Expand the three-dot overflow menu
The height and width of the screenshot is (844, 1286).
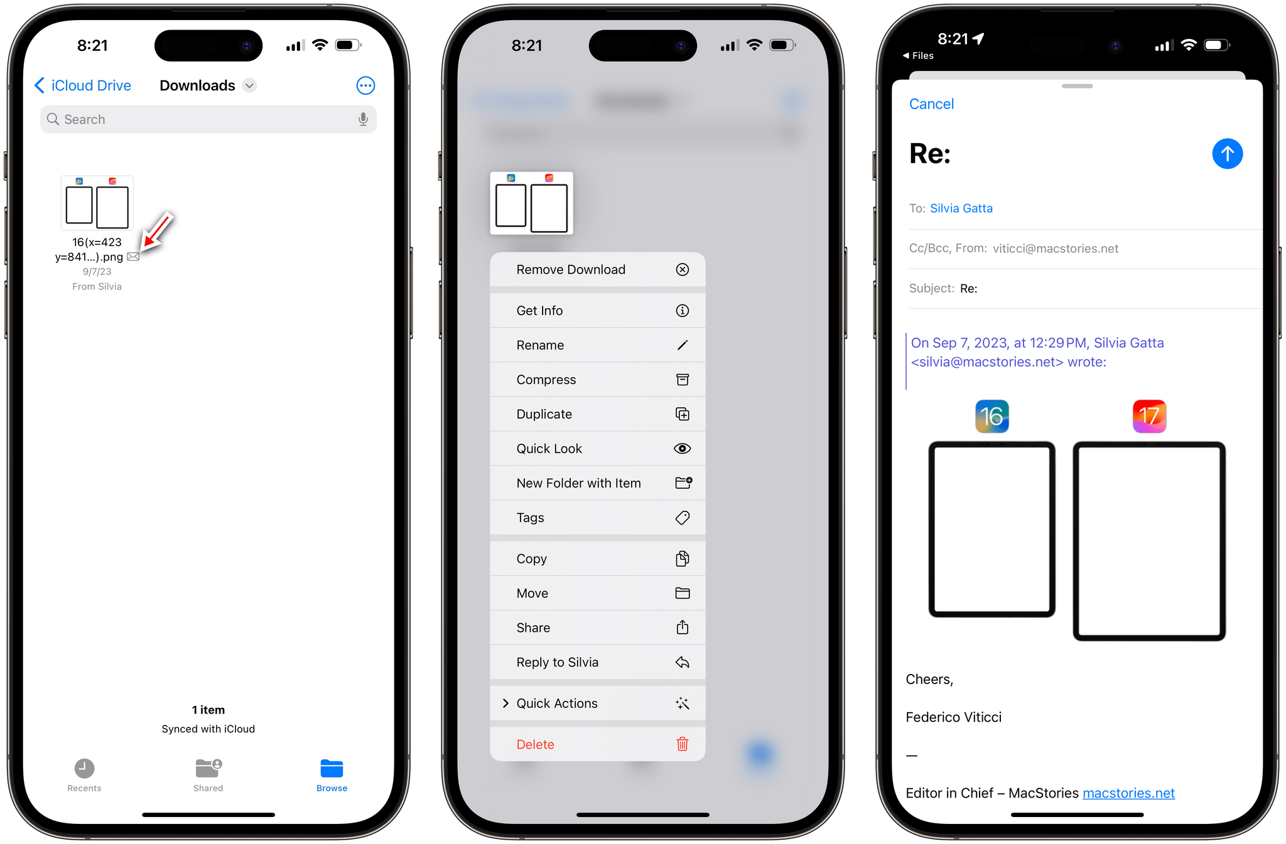(365, 86)
